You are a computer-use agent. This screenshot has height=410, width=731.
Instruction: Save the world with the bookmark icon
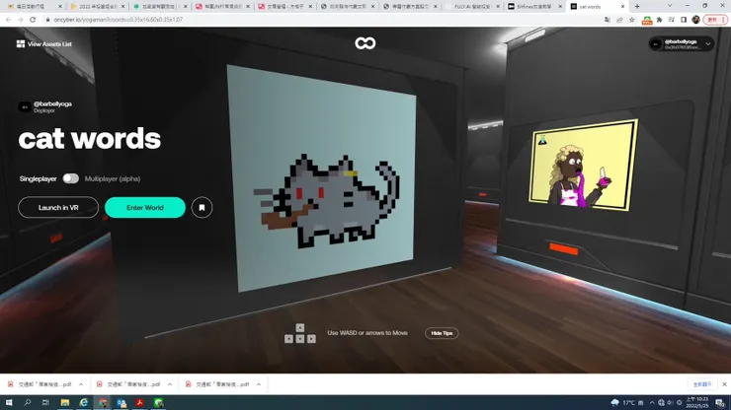click(202, 208)
